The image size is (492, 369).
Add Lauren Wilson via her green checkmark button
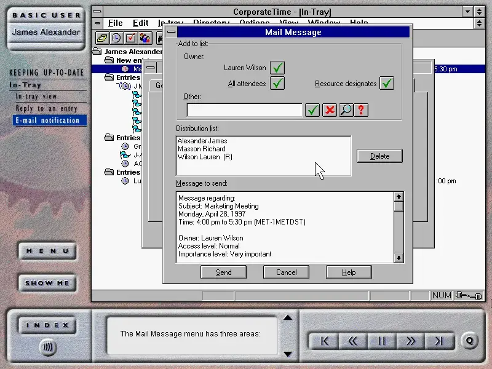click(277, 68)
